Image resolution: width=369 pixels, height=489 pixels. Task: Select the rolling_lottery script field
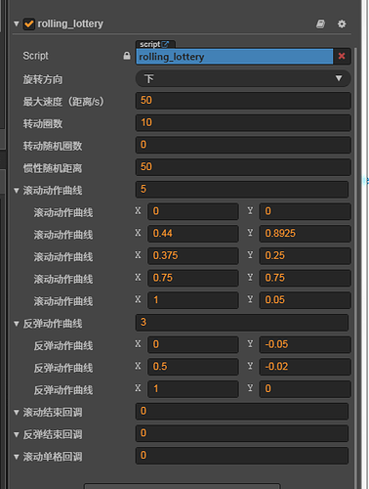click(234, 57)
